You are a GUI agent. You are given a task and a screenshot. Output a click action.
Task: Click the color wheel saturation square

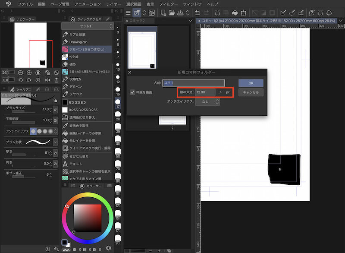coord(88,218)
